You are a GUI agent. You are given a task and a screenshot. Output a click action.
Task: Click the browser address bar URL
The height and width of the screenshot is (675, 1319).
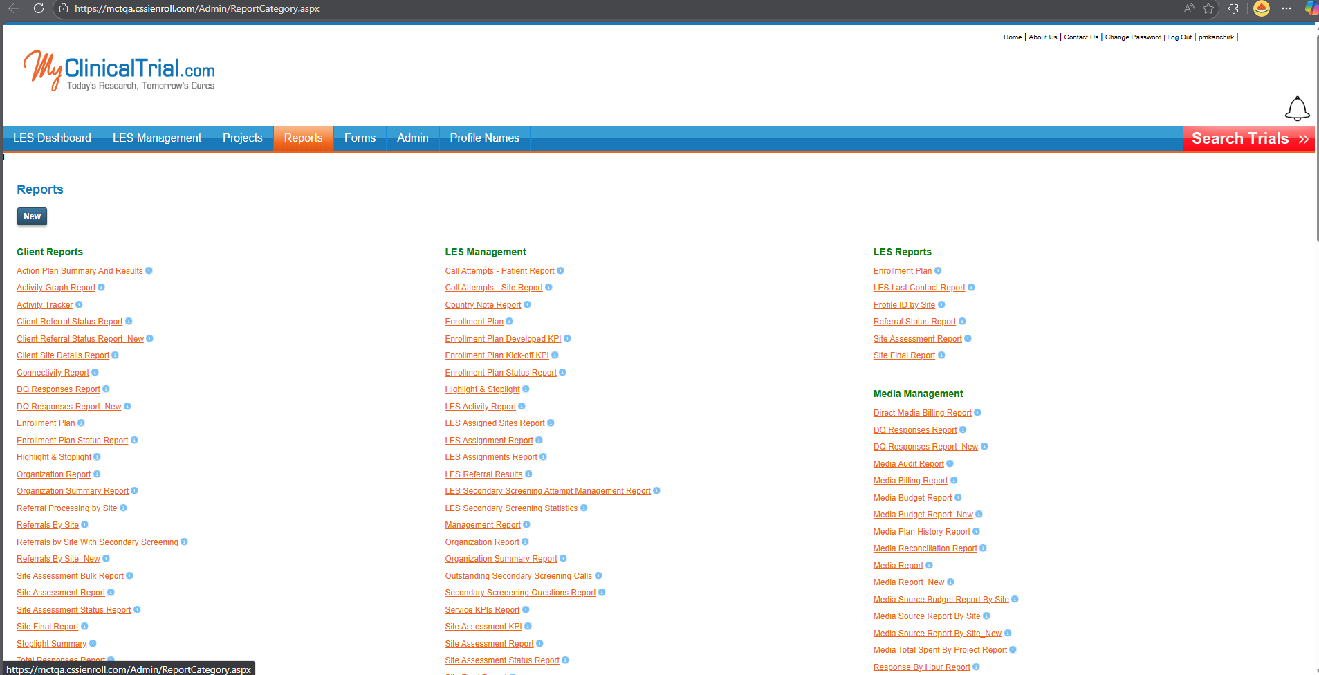[197, 8]
